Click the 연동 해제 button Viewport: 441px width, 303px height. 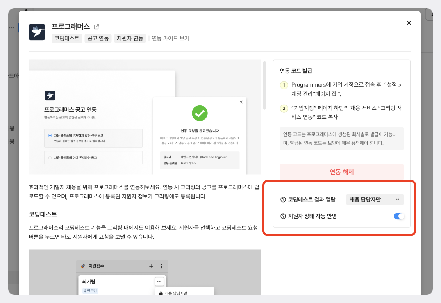tap(341, 172)
